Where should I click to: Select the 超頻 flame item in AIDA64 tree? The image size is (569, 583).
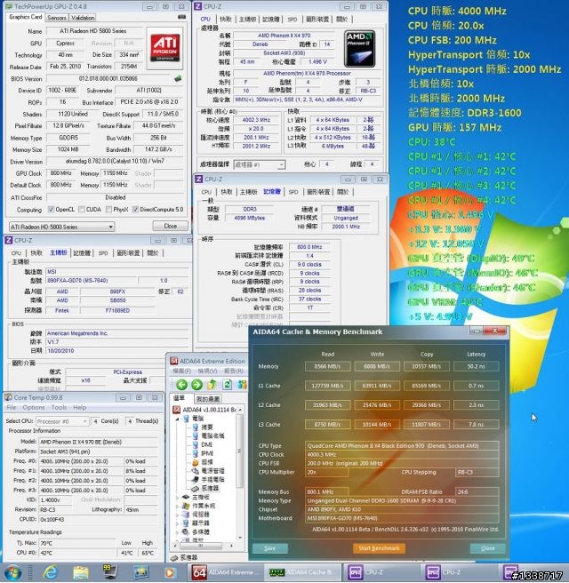[203, 462]
